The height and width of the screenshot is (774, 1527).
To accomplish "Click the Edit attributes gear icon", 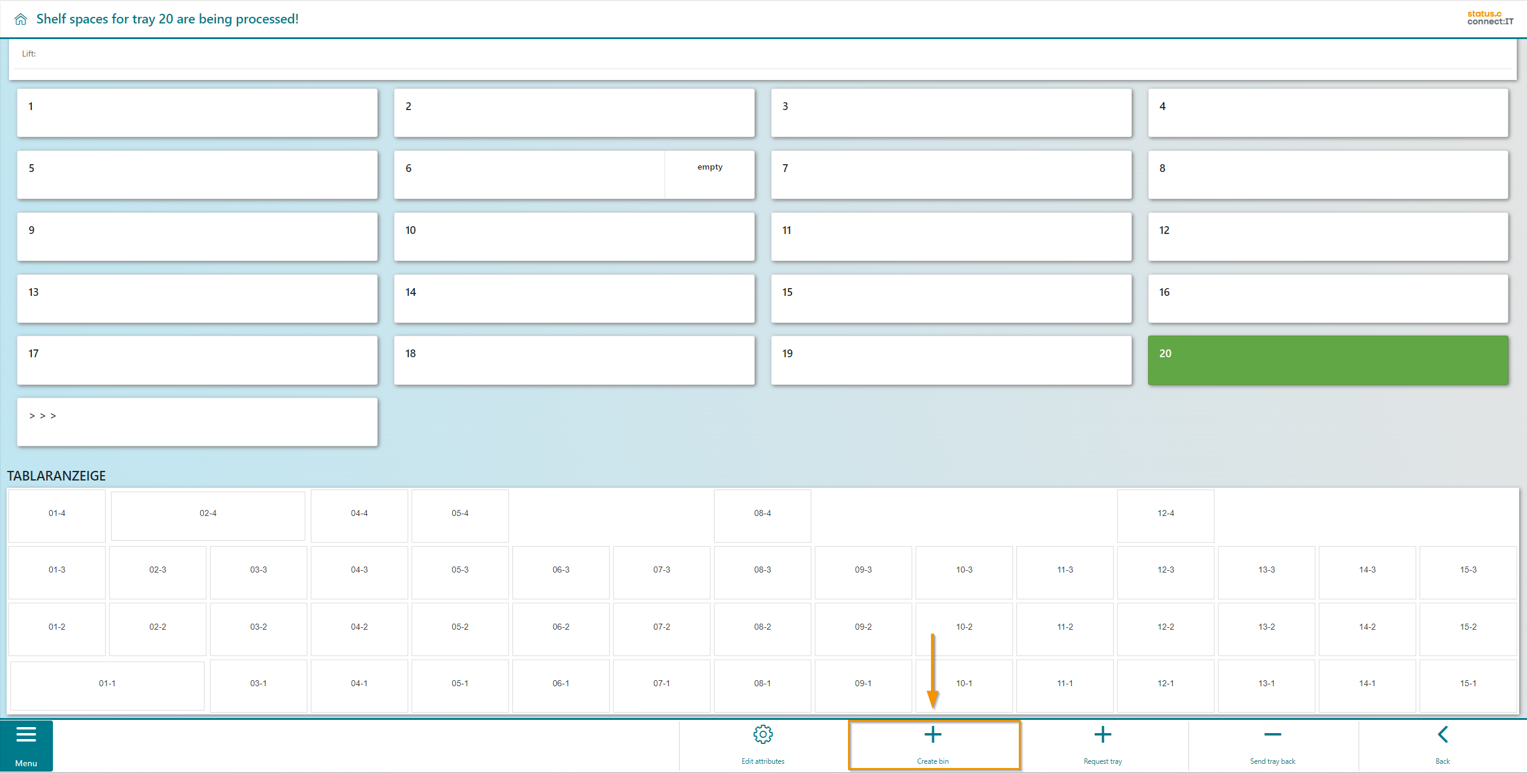I will (x=763, y=734).
